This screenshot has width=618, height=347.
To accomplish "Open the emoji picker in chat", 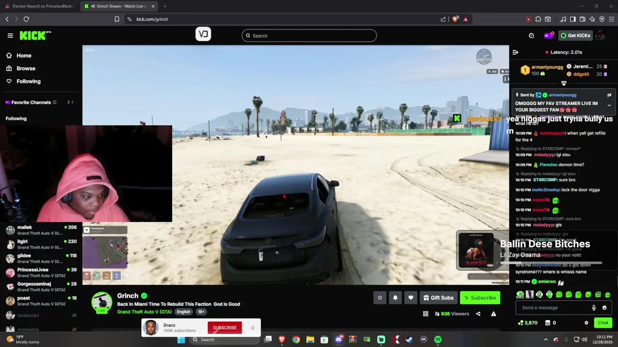I will [x=604, y=307].
